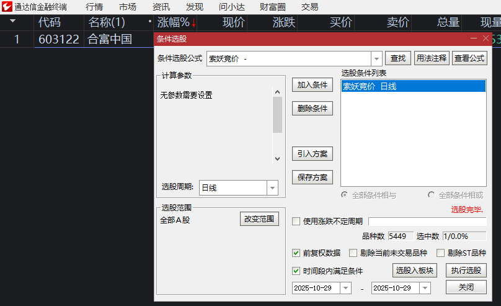Click the start date 2025-10-29 field
Screen dimensions: 501x306
click(316, 288)
